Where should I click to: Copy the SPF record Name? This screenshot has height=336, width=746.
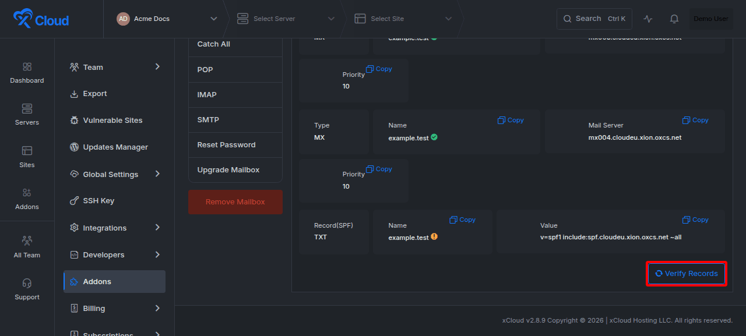coord(463,220)
